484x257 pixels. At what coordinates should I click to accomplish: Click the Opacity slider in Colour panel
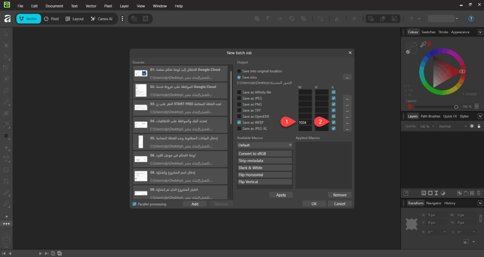click(x=435, y=107)
